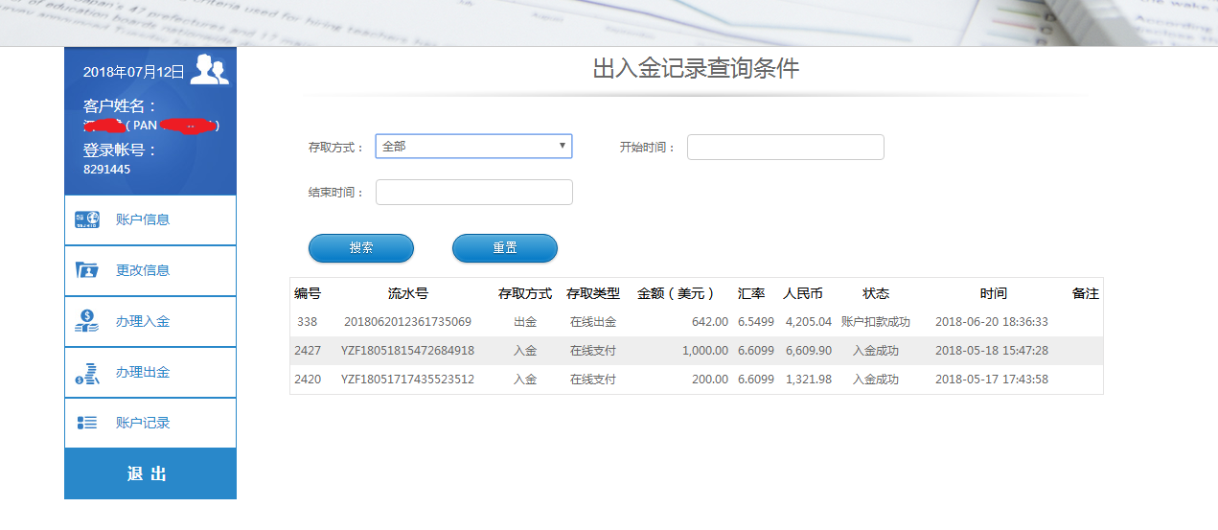Select 办理出金 in the sidebar
Viewport: 1218px width, 530px height.
(x=143, y=372)
